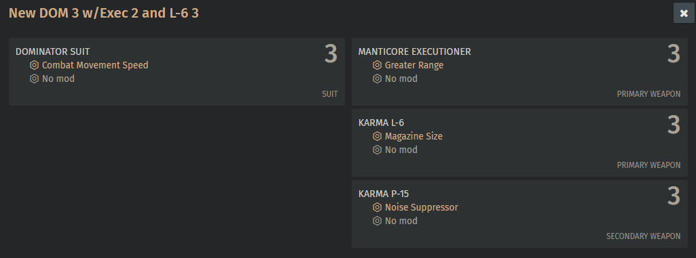Click the empty mod icon under Dominator Suit
The height and width of the screenshot is (258, 696).
pos(34,79)
